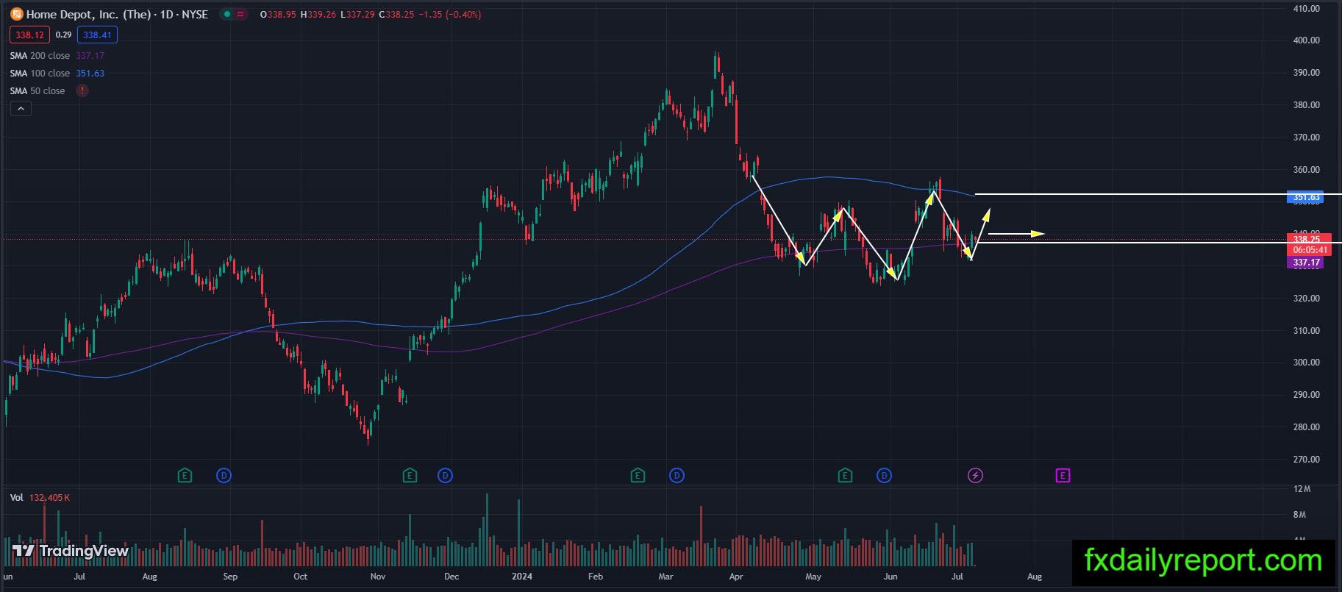Viewport: 1342px width, 592px height.
Task: Click the Vol 132.405K volume legend
Action: coord(40,498)
